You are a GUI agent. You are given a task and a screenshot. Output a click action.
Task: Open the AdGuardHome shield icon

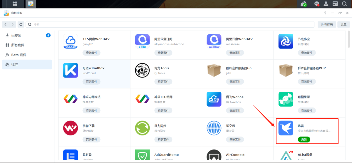click(x=142, y=155)
